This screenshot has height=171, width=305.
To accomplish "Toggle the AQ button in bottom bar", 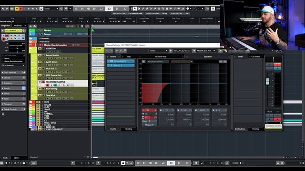I will coord(34,163).
